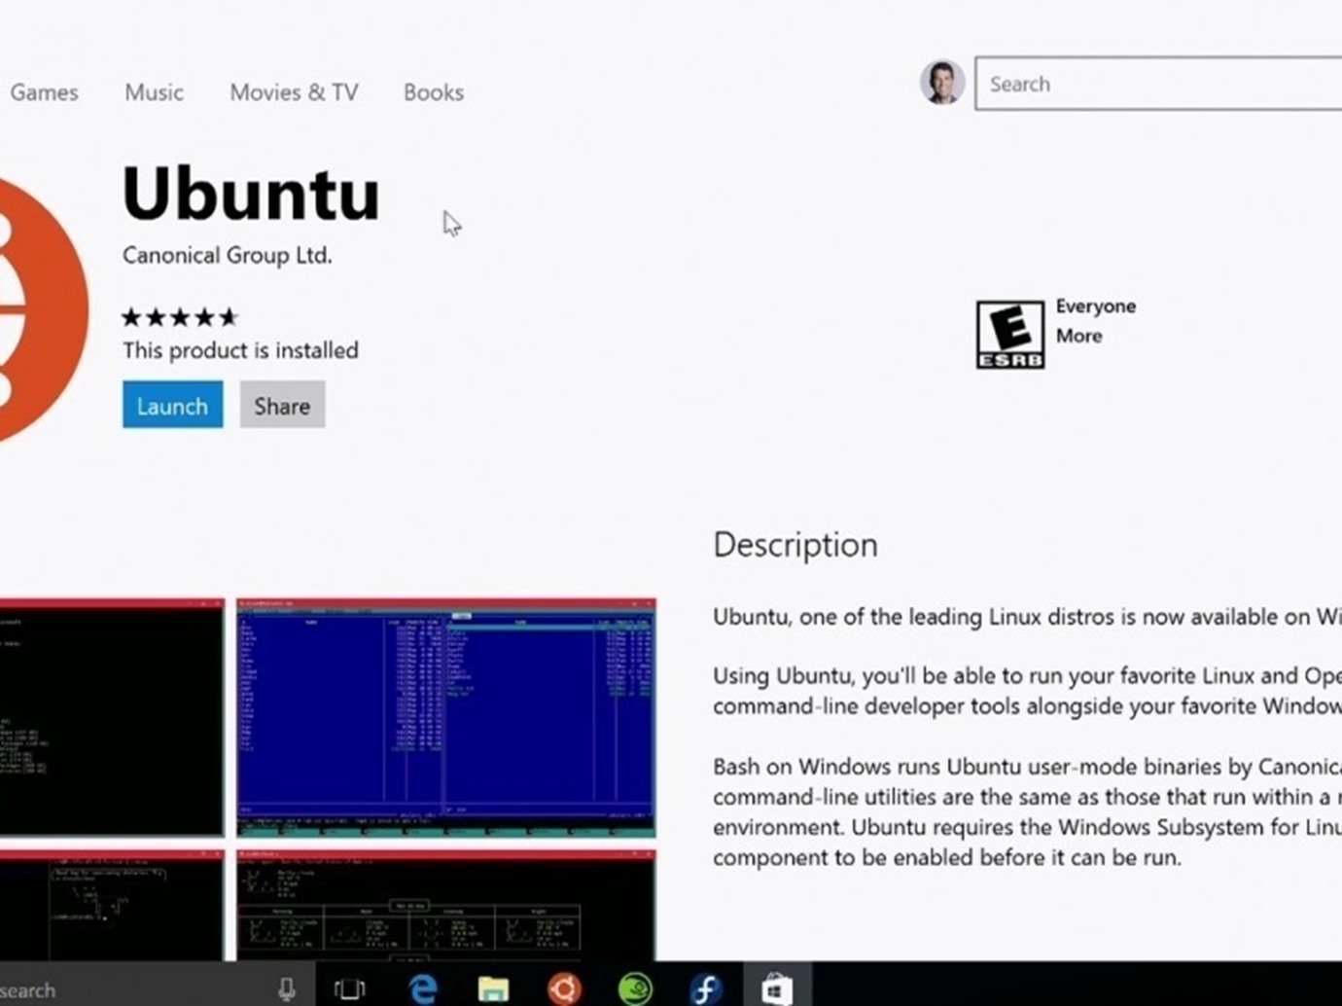Click the 'Bash on Windows runs Ubuntu' paragraph
Viewport: 1342px width, 1006px height.
(1027, 811)
